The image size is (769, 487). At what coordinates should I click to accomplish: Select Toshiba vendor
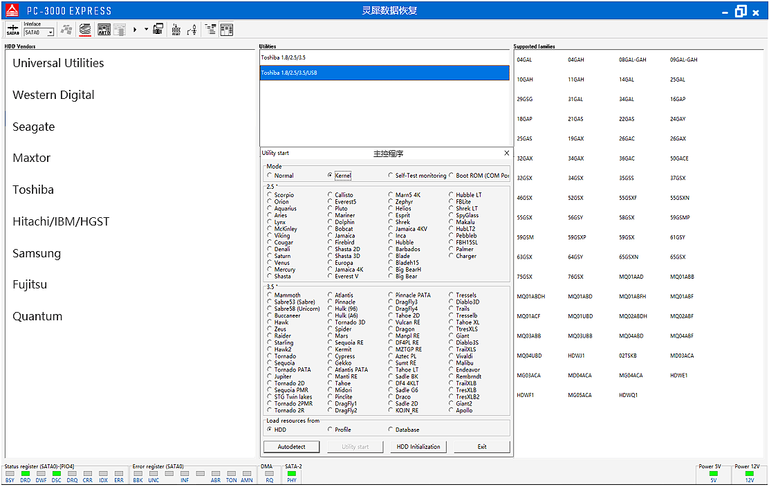point(33,190)
